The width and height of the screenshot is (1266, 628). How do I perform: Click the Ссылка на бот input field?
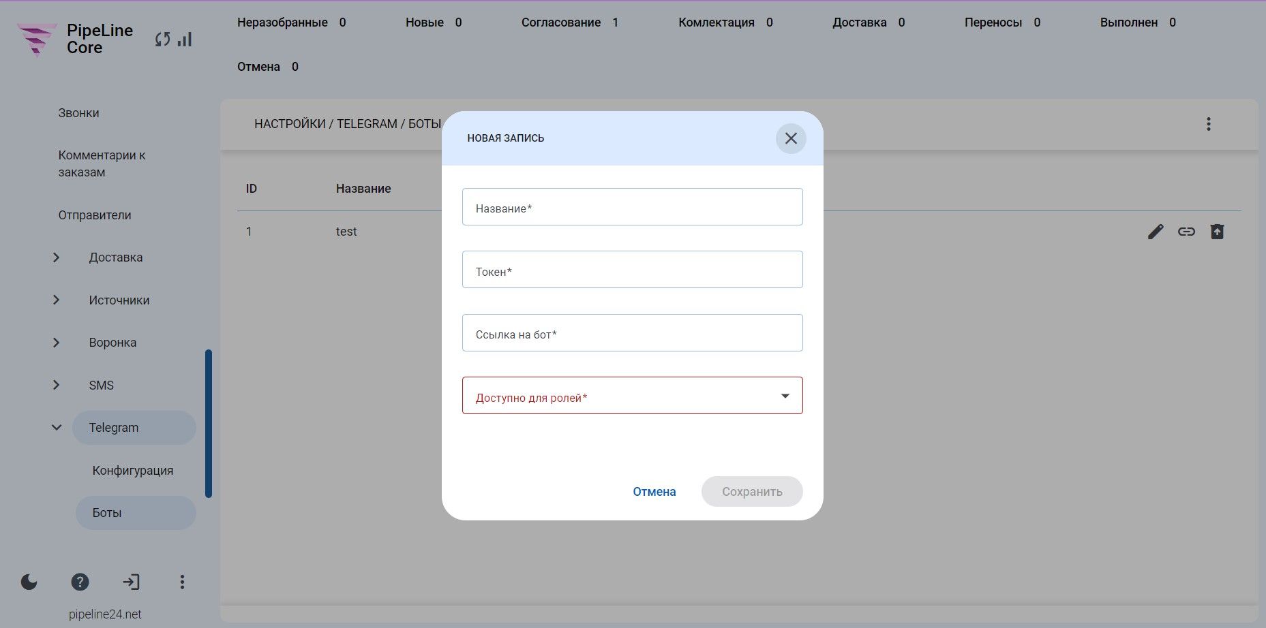633,333
